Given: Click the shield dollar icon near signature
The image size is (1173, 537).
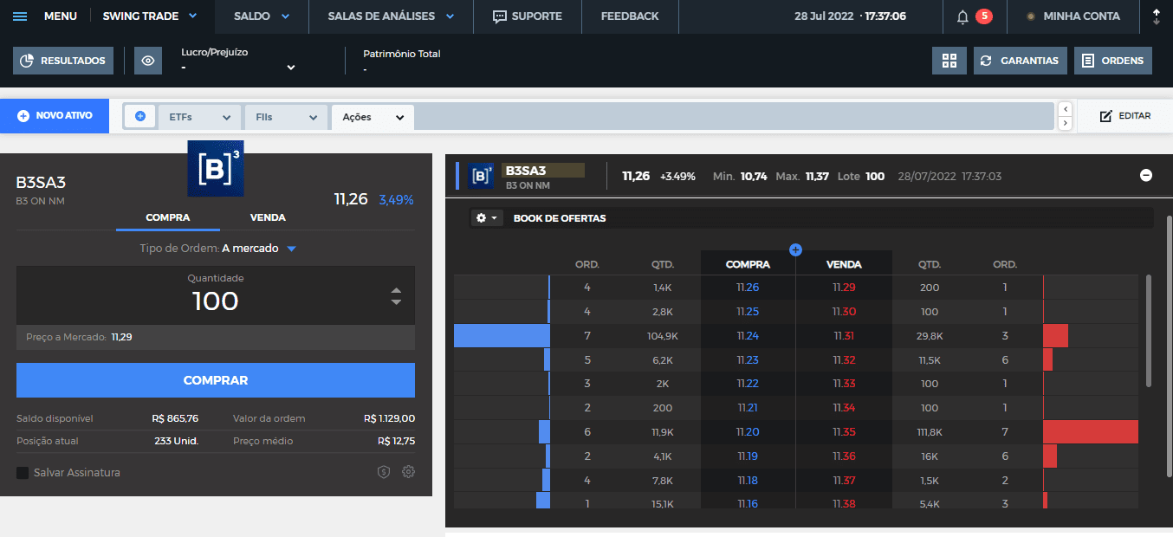Looking at the screenshot, I should coord(384,472).
